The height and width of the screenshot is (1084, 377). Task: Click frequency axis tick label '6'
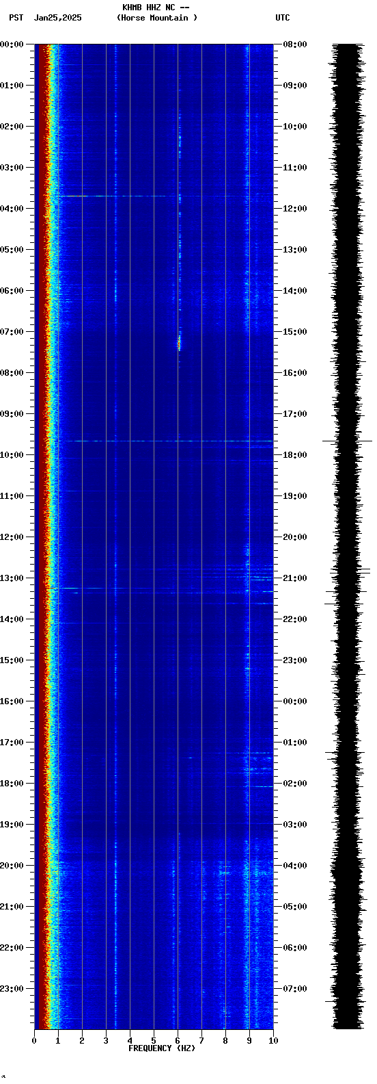pos(178,1041)
